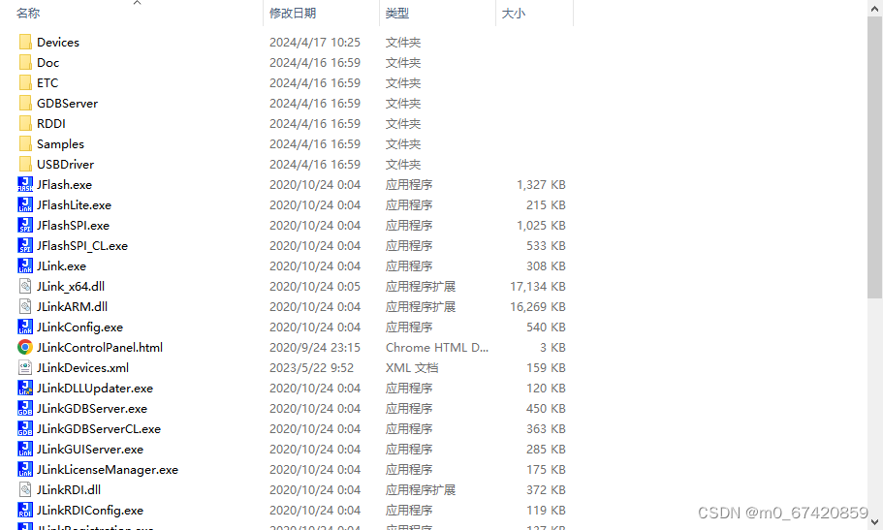Screen dimensions: 883x530
Task: Click the JLinkARM.dll file icon
Action: (x=25, y=306)
